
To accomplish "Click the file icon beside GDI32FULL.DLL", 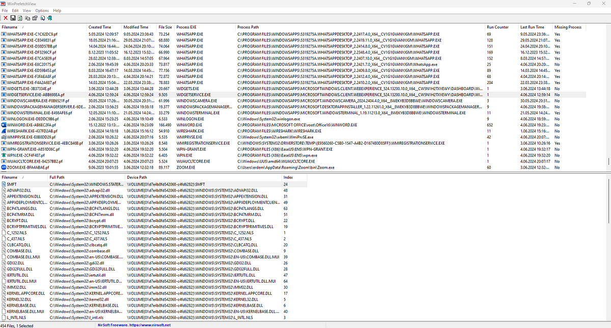I will click(4, 268).
